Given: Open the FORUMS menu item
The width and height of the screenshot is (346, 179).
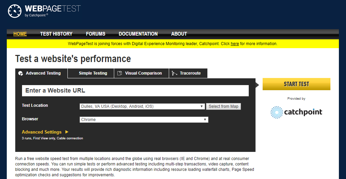Looking at the screenshot, I should pyautogui.click(x=96, y=34).
